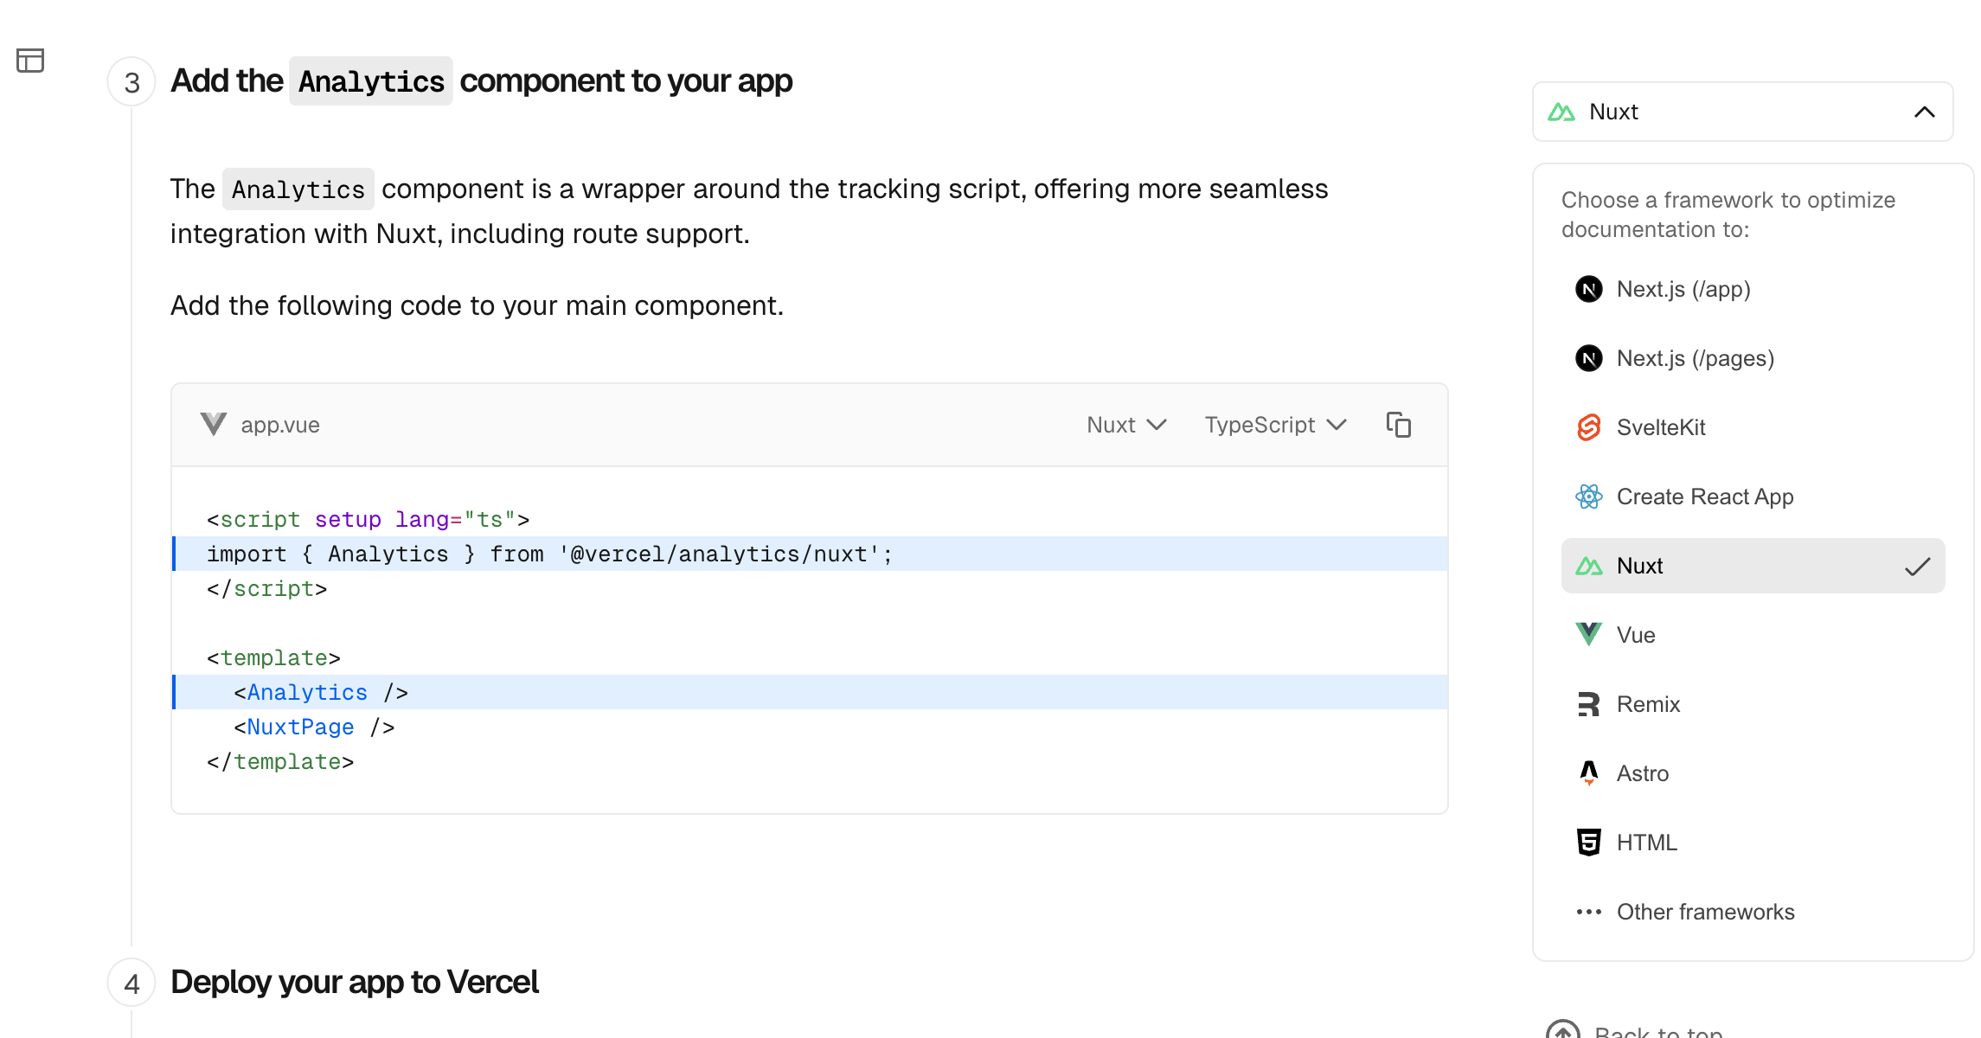Click the Astro rocket icon
This screenshot has width=1981, height=1038.
1588,773
